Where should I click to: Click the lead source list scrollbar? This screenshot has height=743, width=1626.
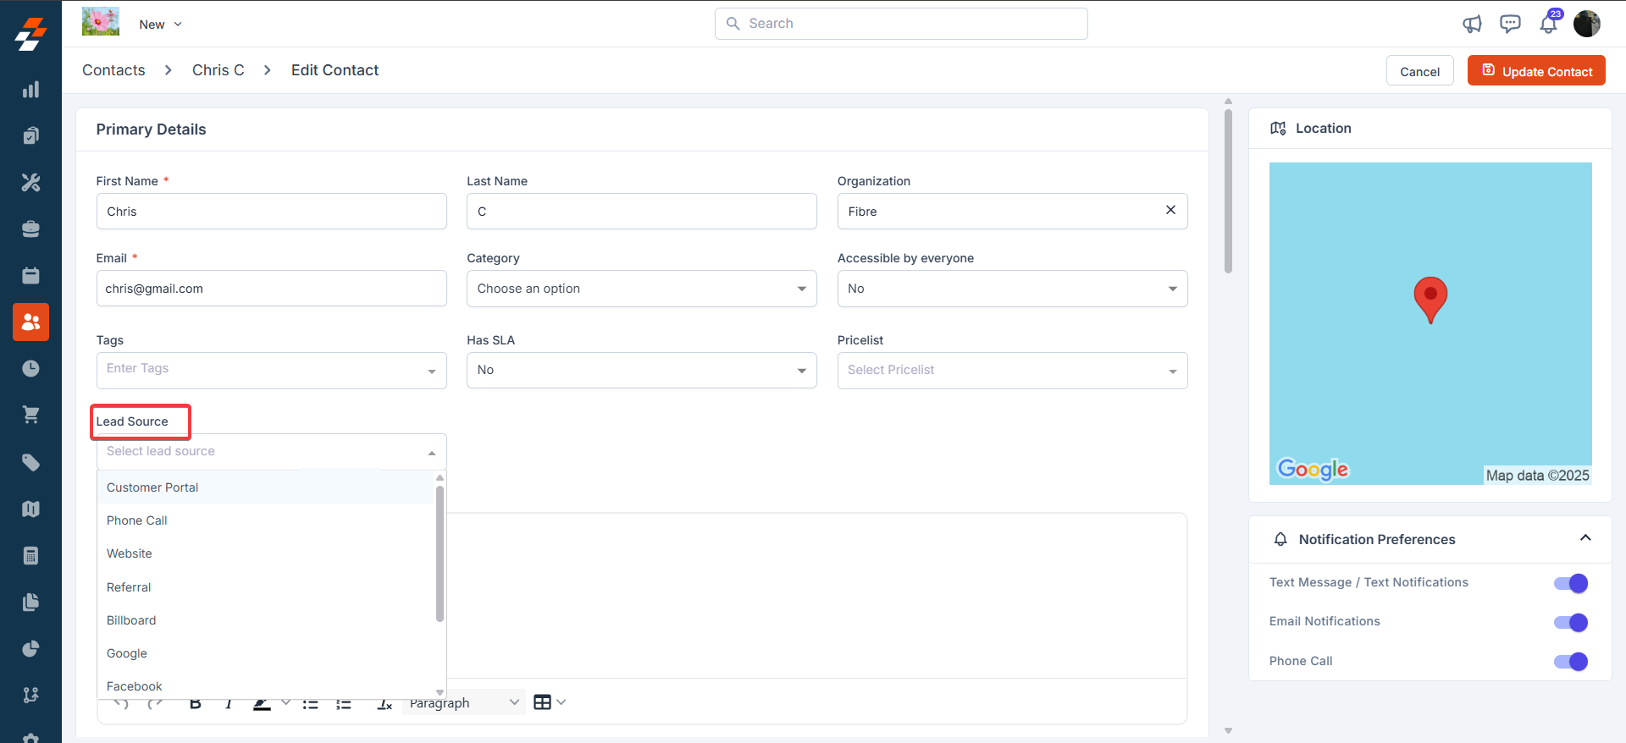(x=440, y=553)
